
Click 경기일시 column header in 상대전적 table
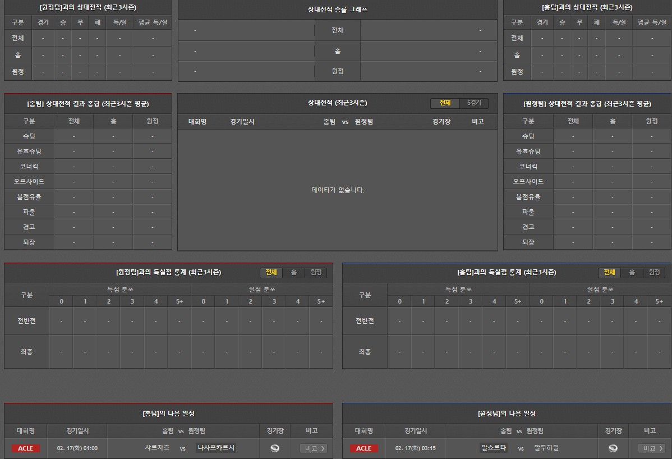tap(242, 121)
